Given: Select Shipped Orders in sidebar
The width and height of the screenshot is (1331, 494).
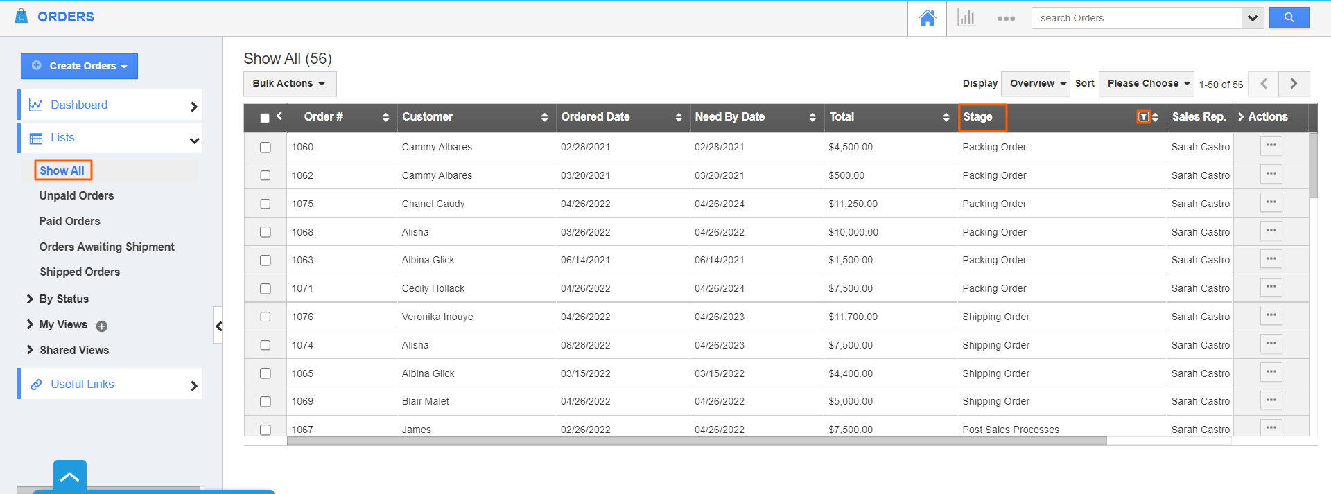Looking at the screenshot, I should 80,272.
